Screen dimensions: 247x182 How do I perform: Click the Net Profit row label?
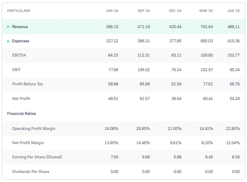(21, 99)
